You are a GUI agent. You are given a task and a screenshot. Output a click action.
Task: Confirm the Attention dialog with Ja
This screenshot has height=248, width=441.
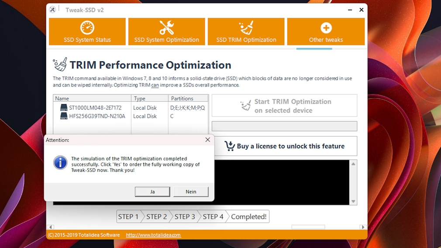click(x=152, y=192)
